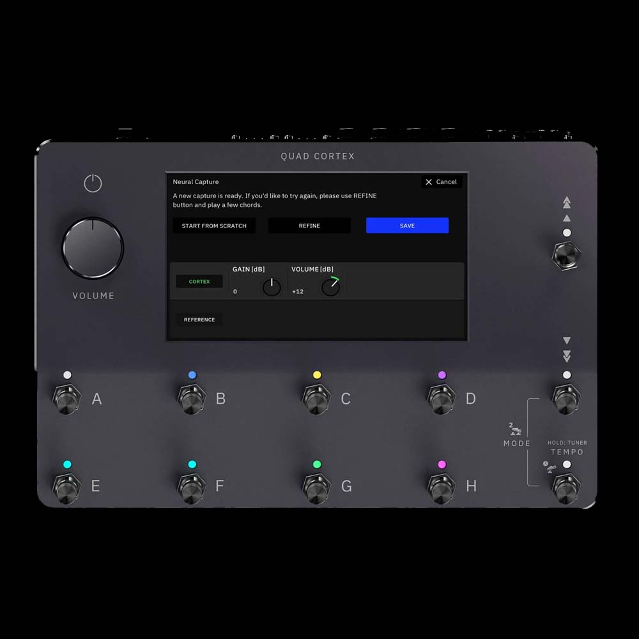
Task: Click the blue SAVE button
Action: pos(407,226)
